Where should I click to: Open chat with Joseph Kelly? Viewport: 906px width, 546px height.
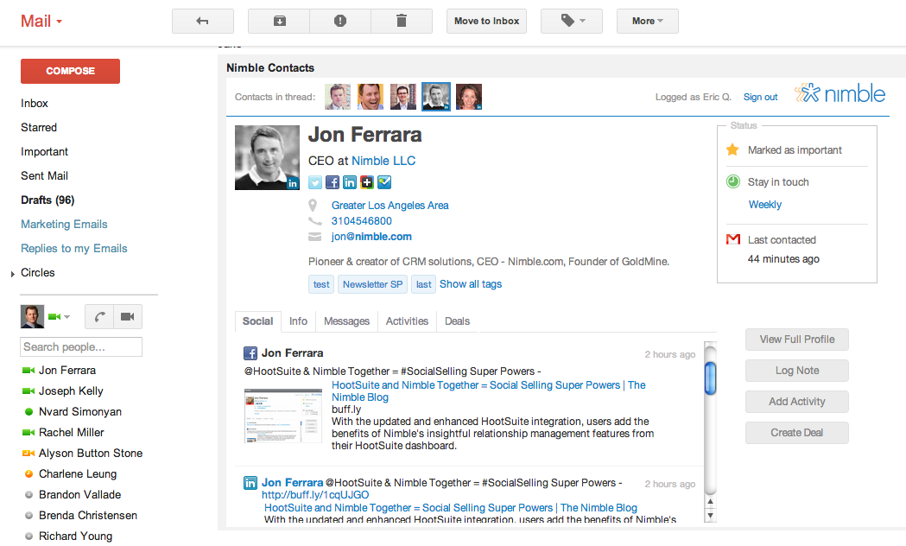pos(71,391)
